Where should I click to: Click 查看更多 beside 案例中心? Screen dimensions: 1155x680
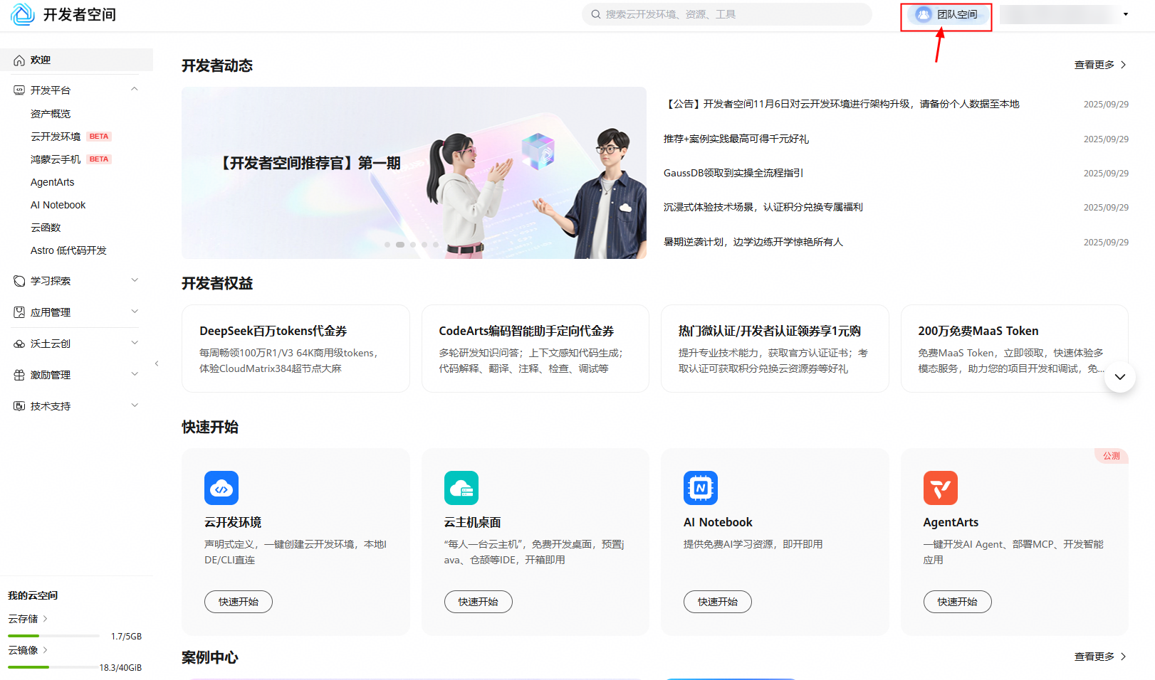[1100, 657]
